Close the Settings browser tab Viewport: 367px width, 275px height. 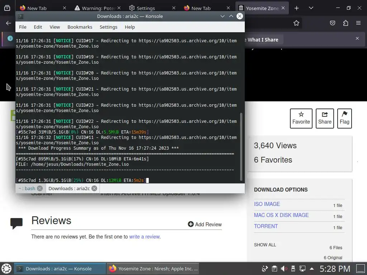(174, 8)
